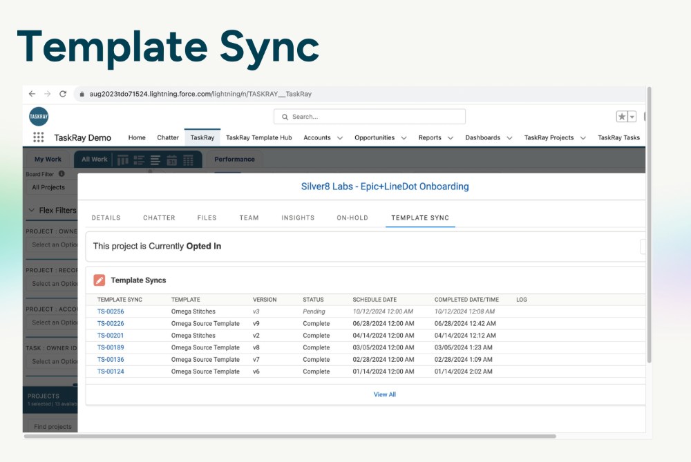Viewport: 691px width, 462px height.
Task: Open the TS-00256 template sync link
Action: [x=111, y=311]
